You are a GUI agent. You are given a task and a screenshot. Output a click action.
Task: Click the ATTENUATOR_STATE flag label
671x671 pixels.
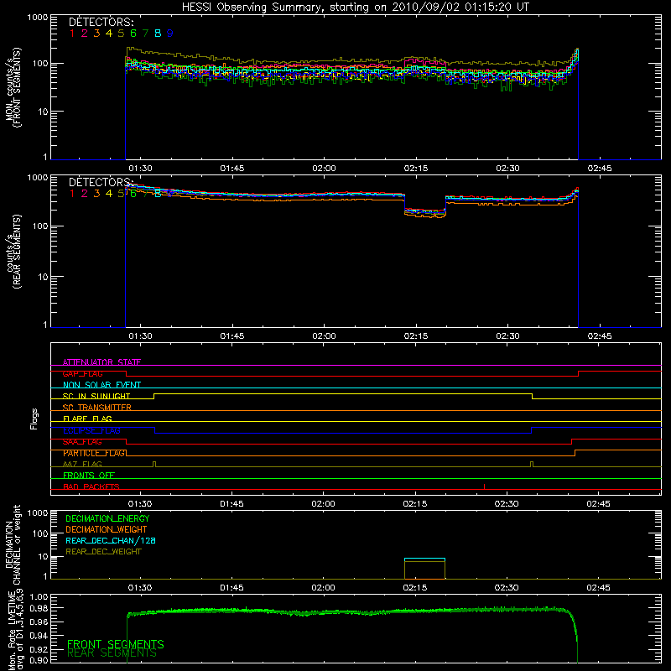[101, 362]
